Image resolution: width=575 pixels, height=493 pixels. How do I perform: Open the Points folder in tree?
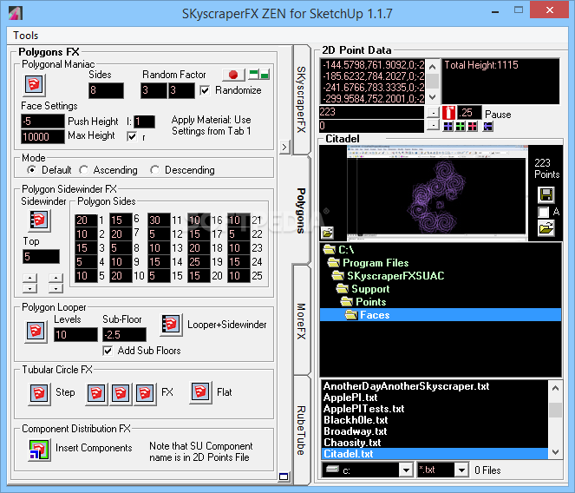(363, 302)
